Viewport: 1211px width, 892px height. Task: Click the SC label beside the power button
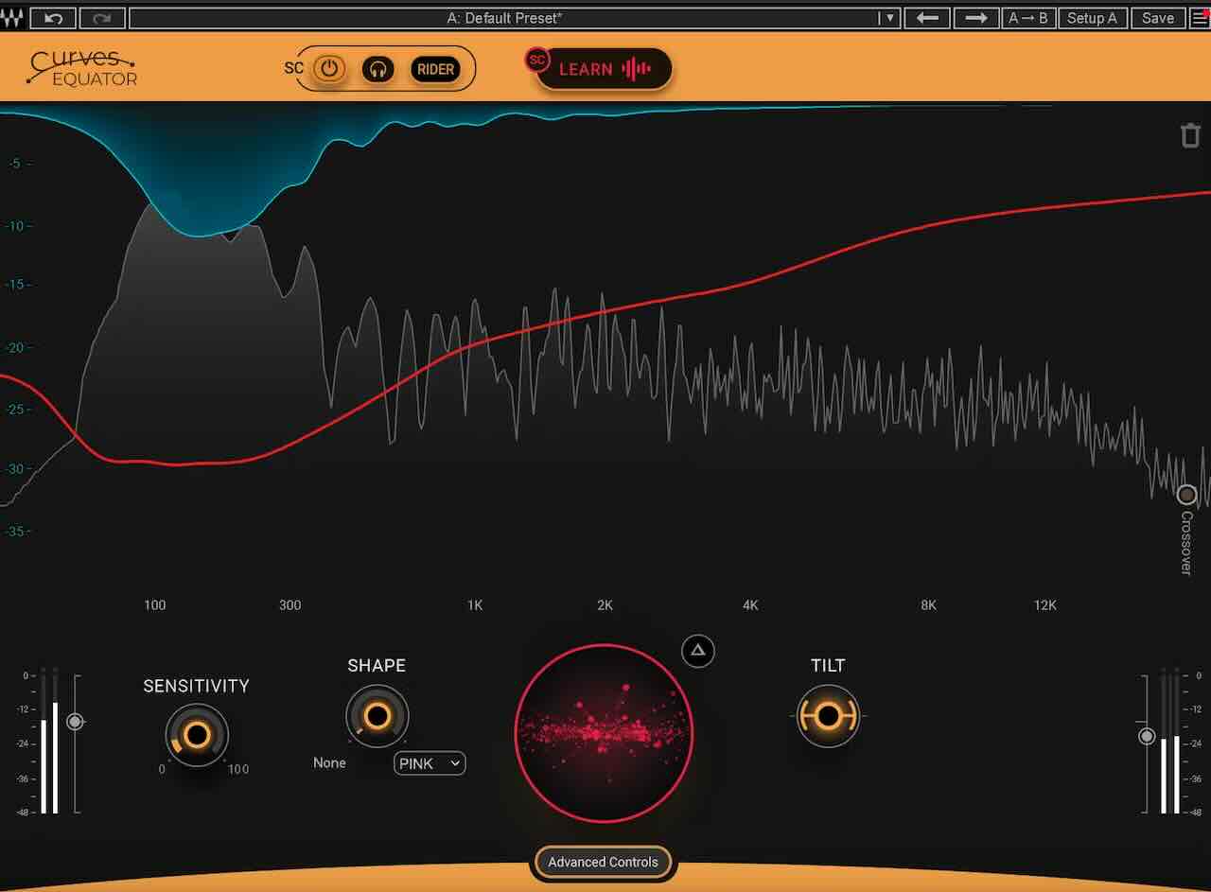(294, 68)
